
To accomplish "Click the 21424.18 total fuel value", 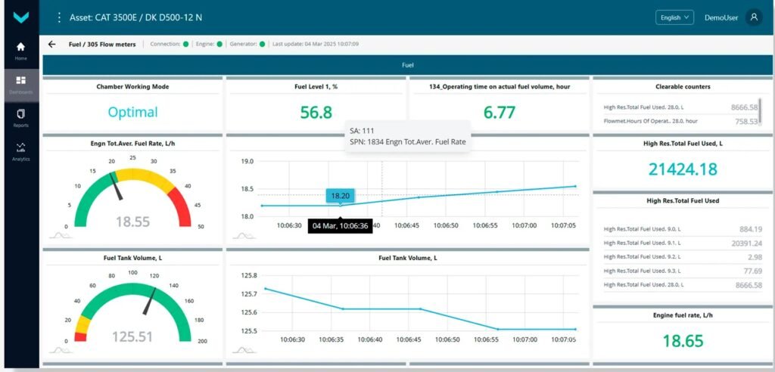I will (683, 169).
